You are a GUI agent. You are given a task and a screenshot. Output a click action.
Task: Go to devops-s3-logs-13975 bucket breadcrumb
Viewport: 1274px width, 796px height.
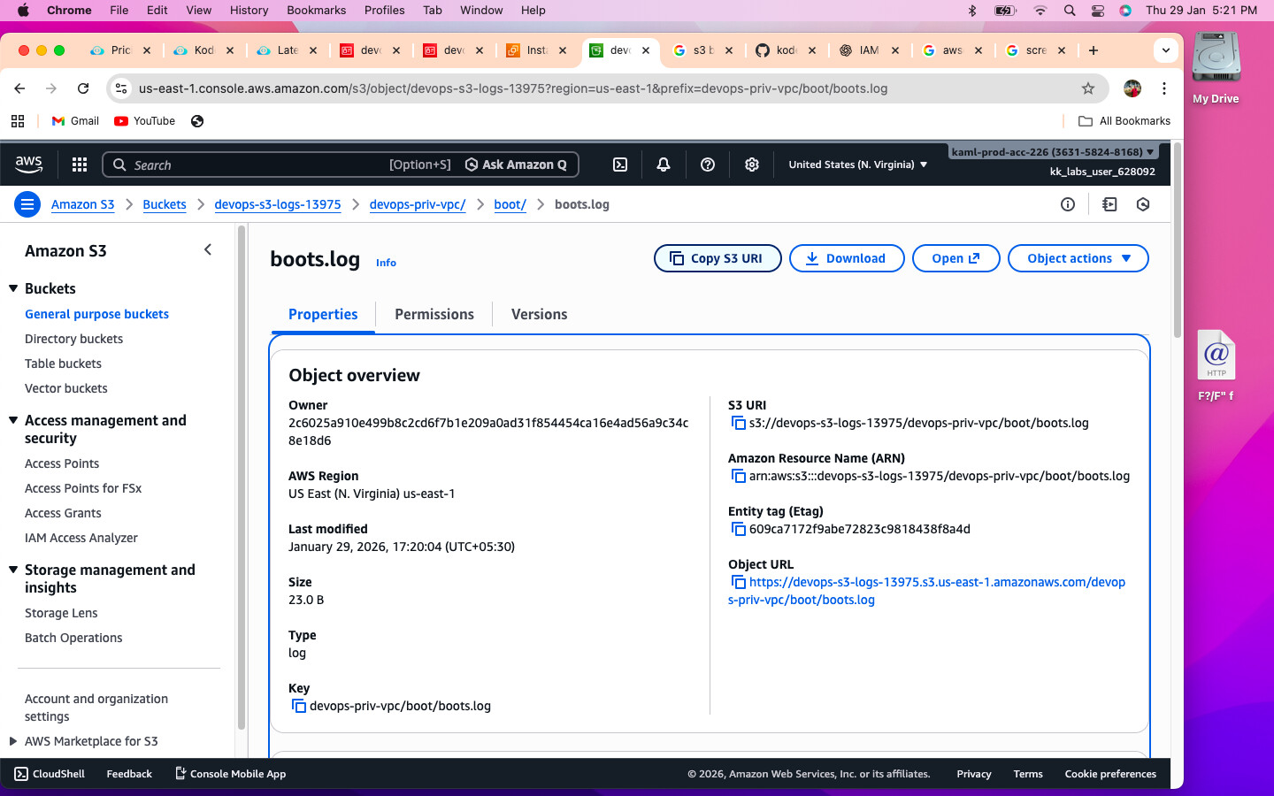278,204
